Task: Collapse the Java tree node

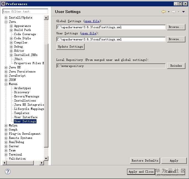Action: coord(6,22)
